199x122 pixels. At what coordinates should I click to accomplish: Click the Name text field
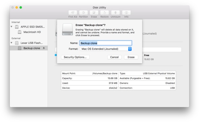106,43
